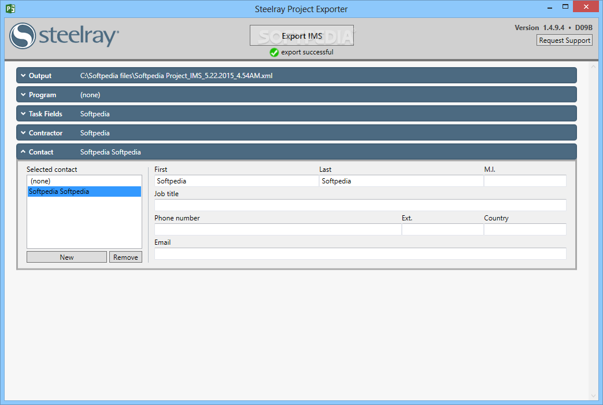This screenshot has width=603, height=405.
Task: Click the Version 1.4.9.4 text
Action: 539,28
